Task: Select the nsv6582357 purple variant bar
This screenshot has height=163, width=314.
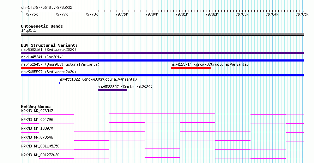Action: (112, 90)
